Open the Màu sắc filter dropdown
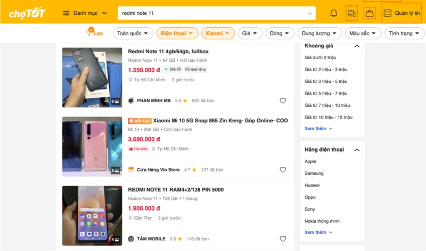This screenshot has height=251, width=426. coord(363,34)
